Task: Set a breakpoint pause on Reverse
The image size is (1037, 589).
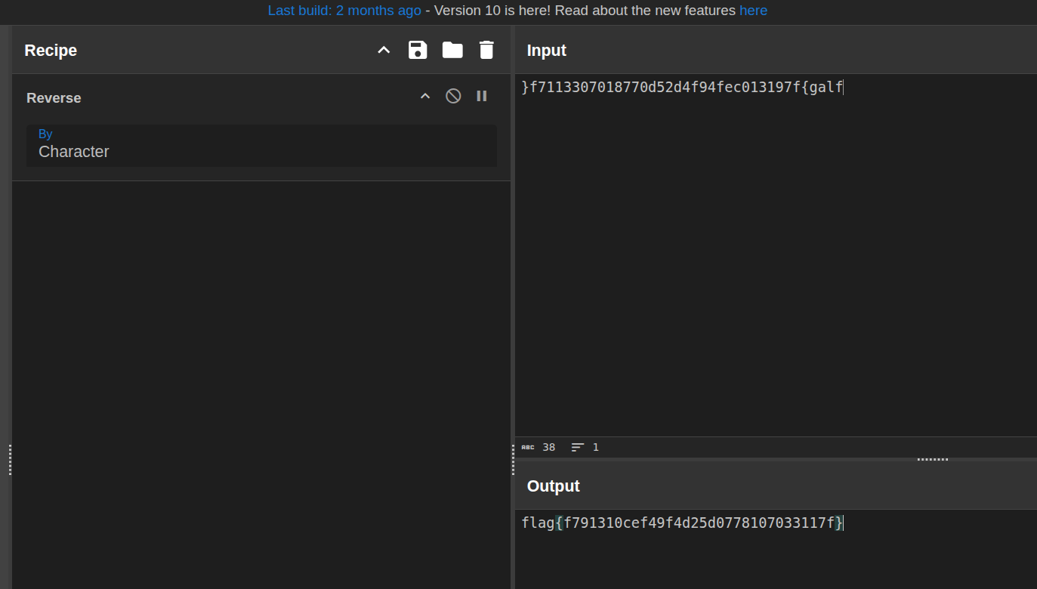Action: click(482, 96)
